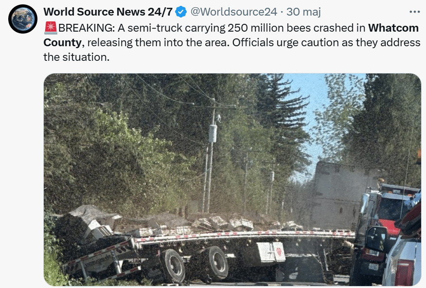Screen dimensions: 426x288
Task: Click the utility pole transformer in the photo
Action: 213,133
